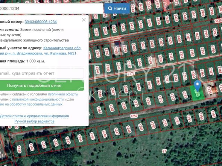Select parcel 2667 on the map
Viewport: 222px width, 166px height.
(x=113, y=91)
